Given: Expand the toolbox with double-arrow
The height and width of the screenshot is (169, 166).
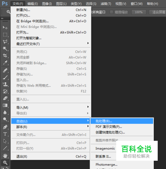Looking at the screenshot, I should click(2, 18).
